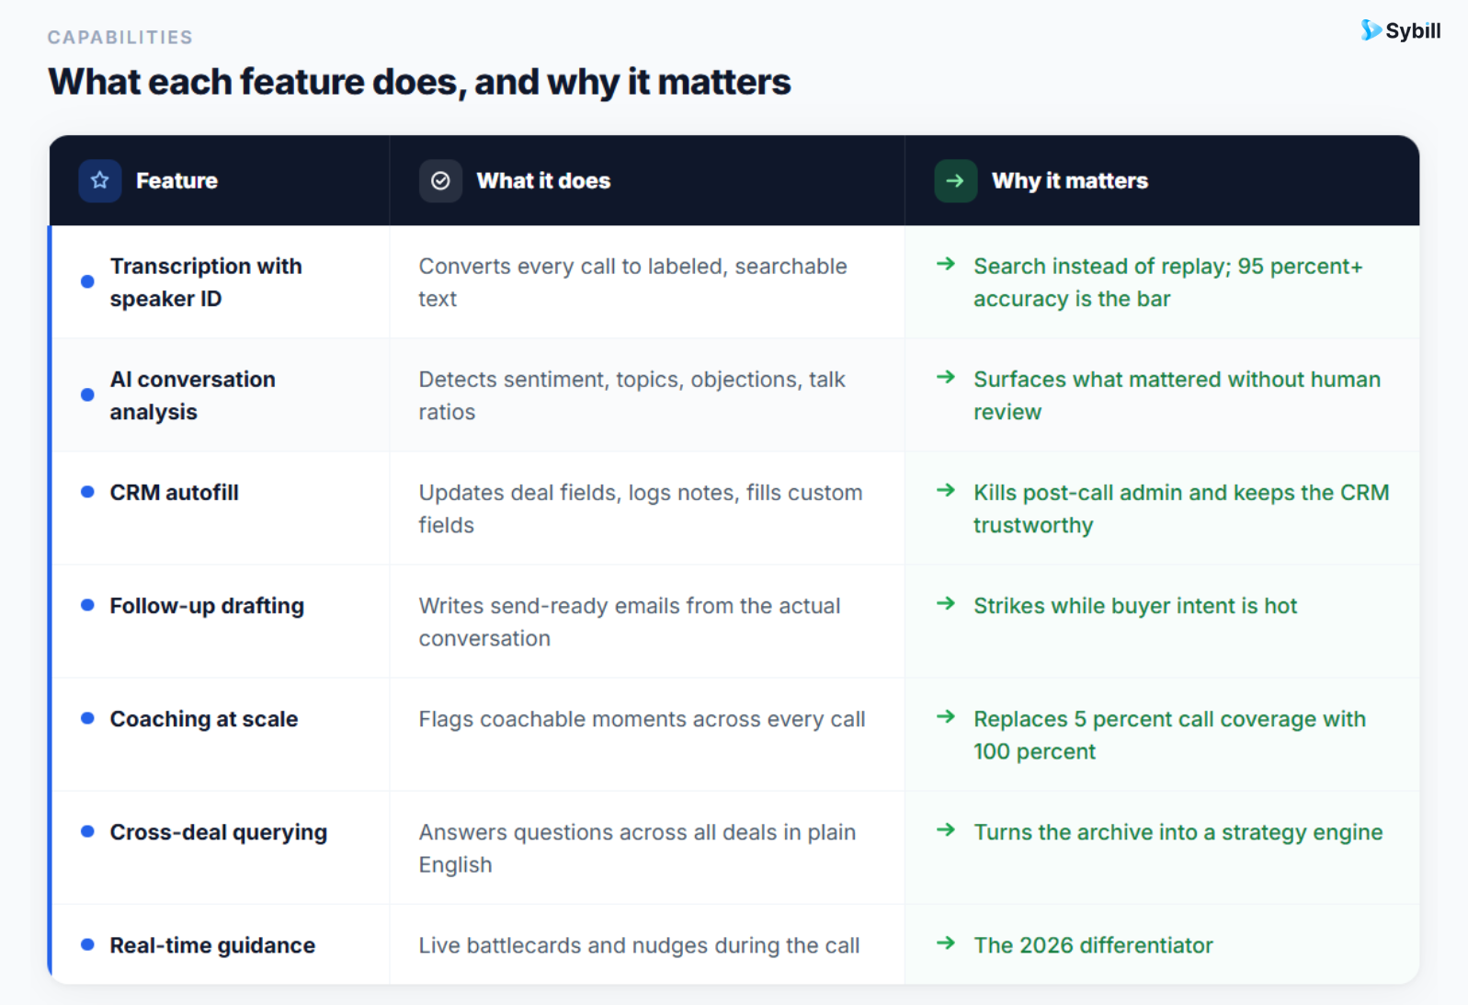Image resolution: width=1468 pixels, height=1005 pixels.
Task: Select the 'CRM autofill' feature name
Action: (x=174, y=493)
